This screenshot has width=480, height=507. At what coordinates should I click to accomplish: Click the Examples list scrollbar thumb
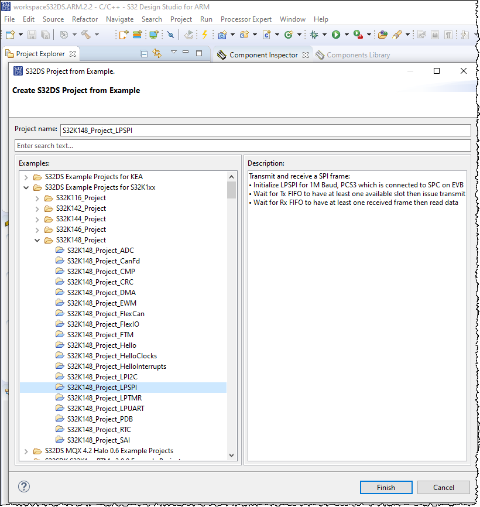[x=231, y=190]
